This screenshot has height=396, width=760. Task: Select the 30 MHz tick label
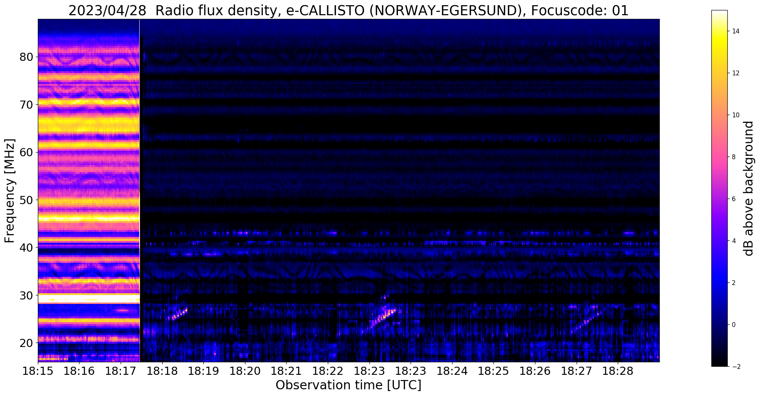click(27, 295)
